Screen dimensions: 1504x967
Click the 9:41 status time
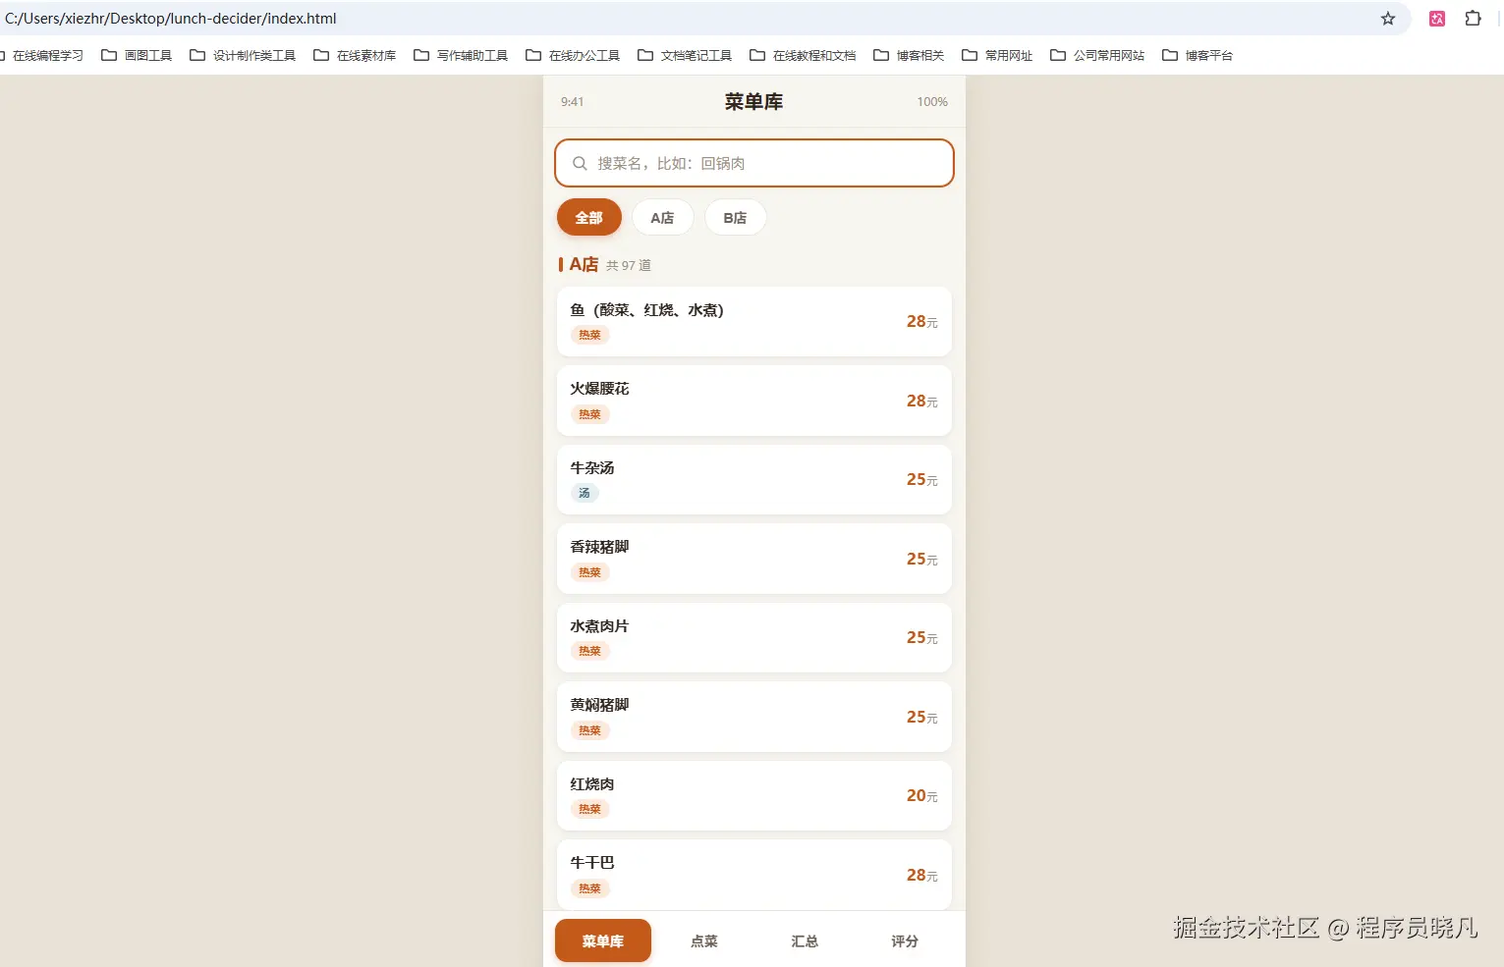[572, 102]
